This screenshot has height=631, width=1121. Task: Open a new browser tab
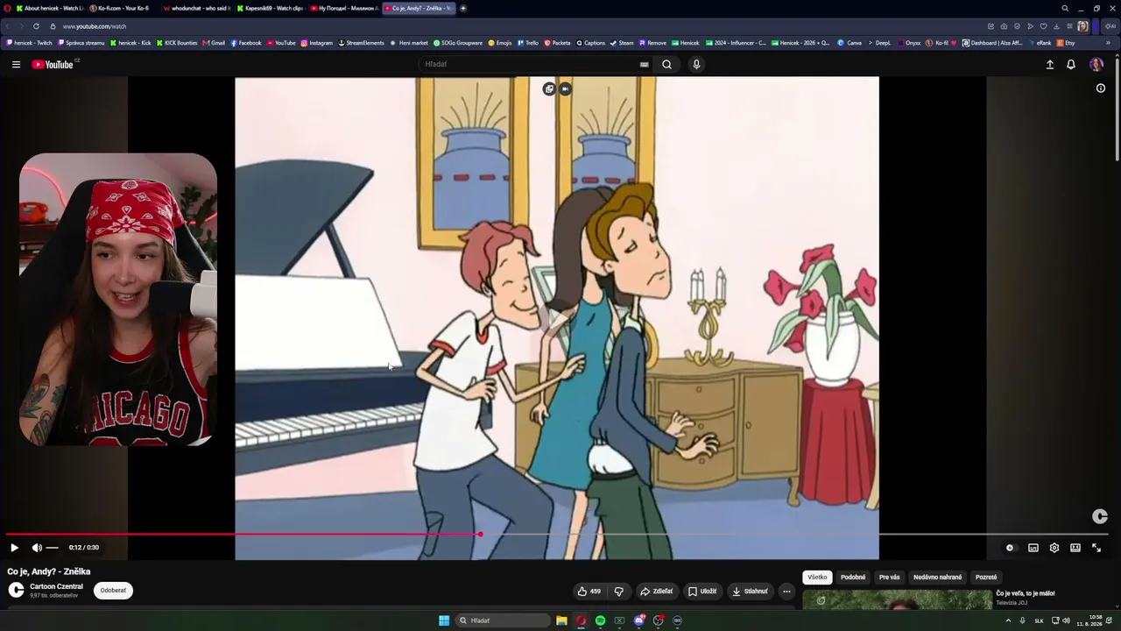point(463,8)
